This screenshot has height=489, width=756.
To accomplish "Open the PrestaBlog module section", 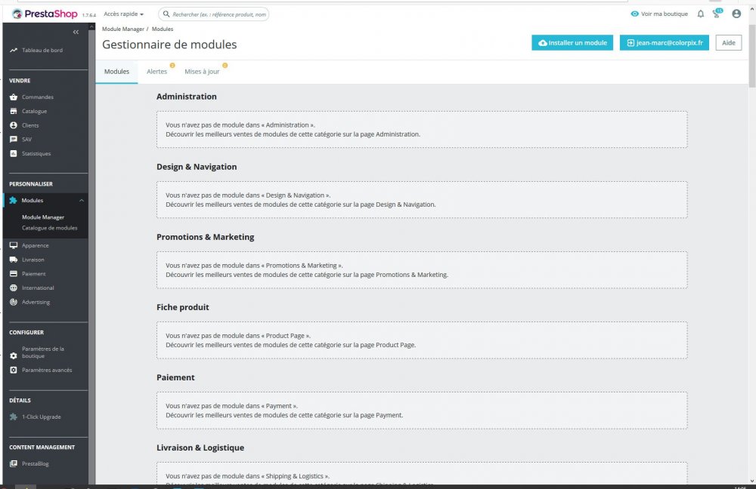I will tap(35, 463).
